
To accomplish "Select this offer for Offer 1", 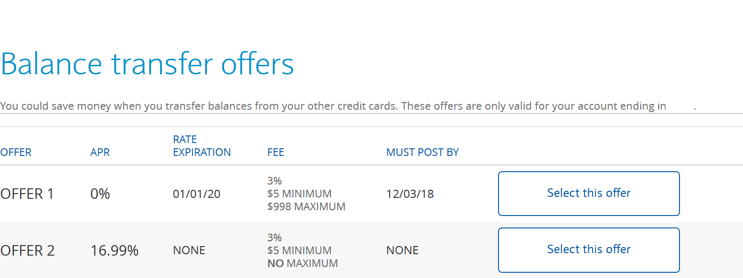I will pyautogui.click(x=589, y=194).
